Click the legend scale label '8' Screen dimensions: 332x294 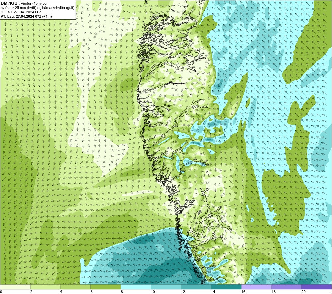click(x=122, y=292)
